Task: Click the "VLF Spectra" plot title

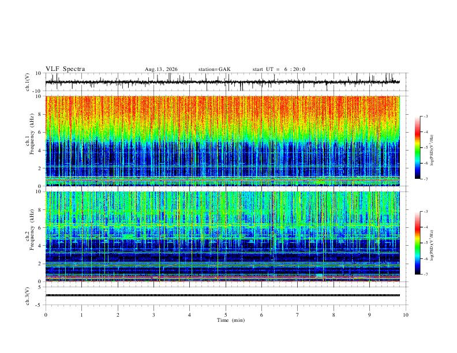Action: 65,69
